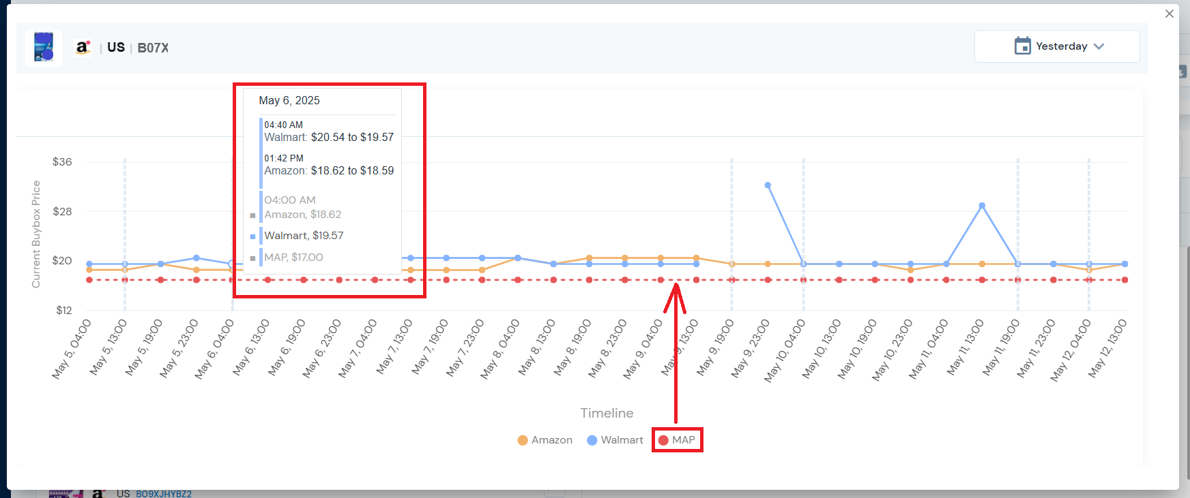Image resolution: width=1190 pixels, height=498 pixels.
Task: Click the Walmart peak point at May 11, 13:00
Action: [x=982, y=206]
